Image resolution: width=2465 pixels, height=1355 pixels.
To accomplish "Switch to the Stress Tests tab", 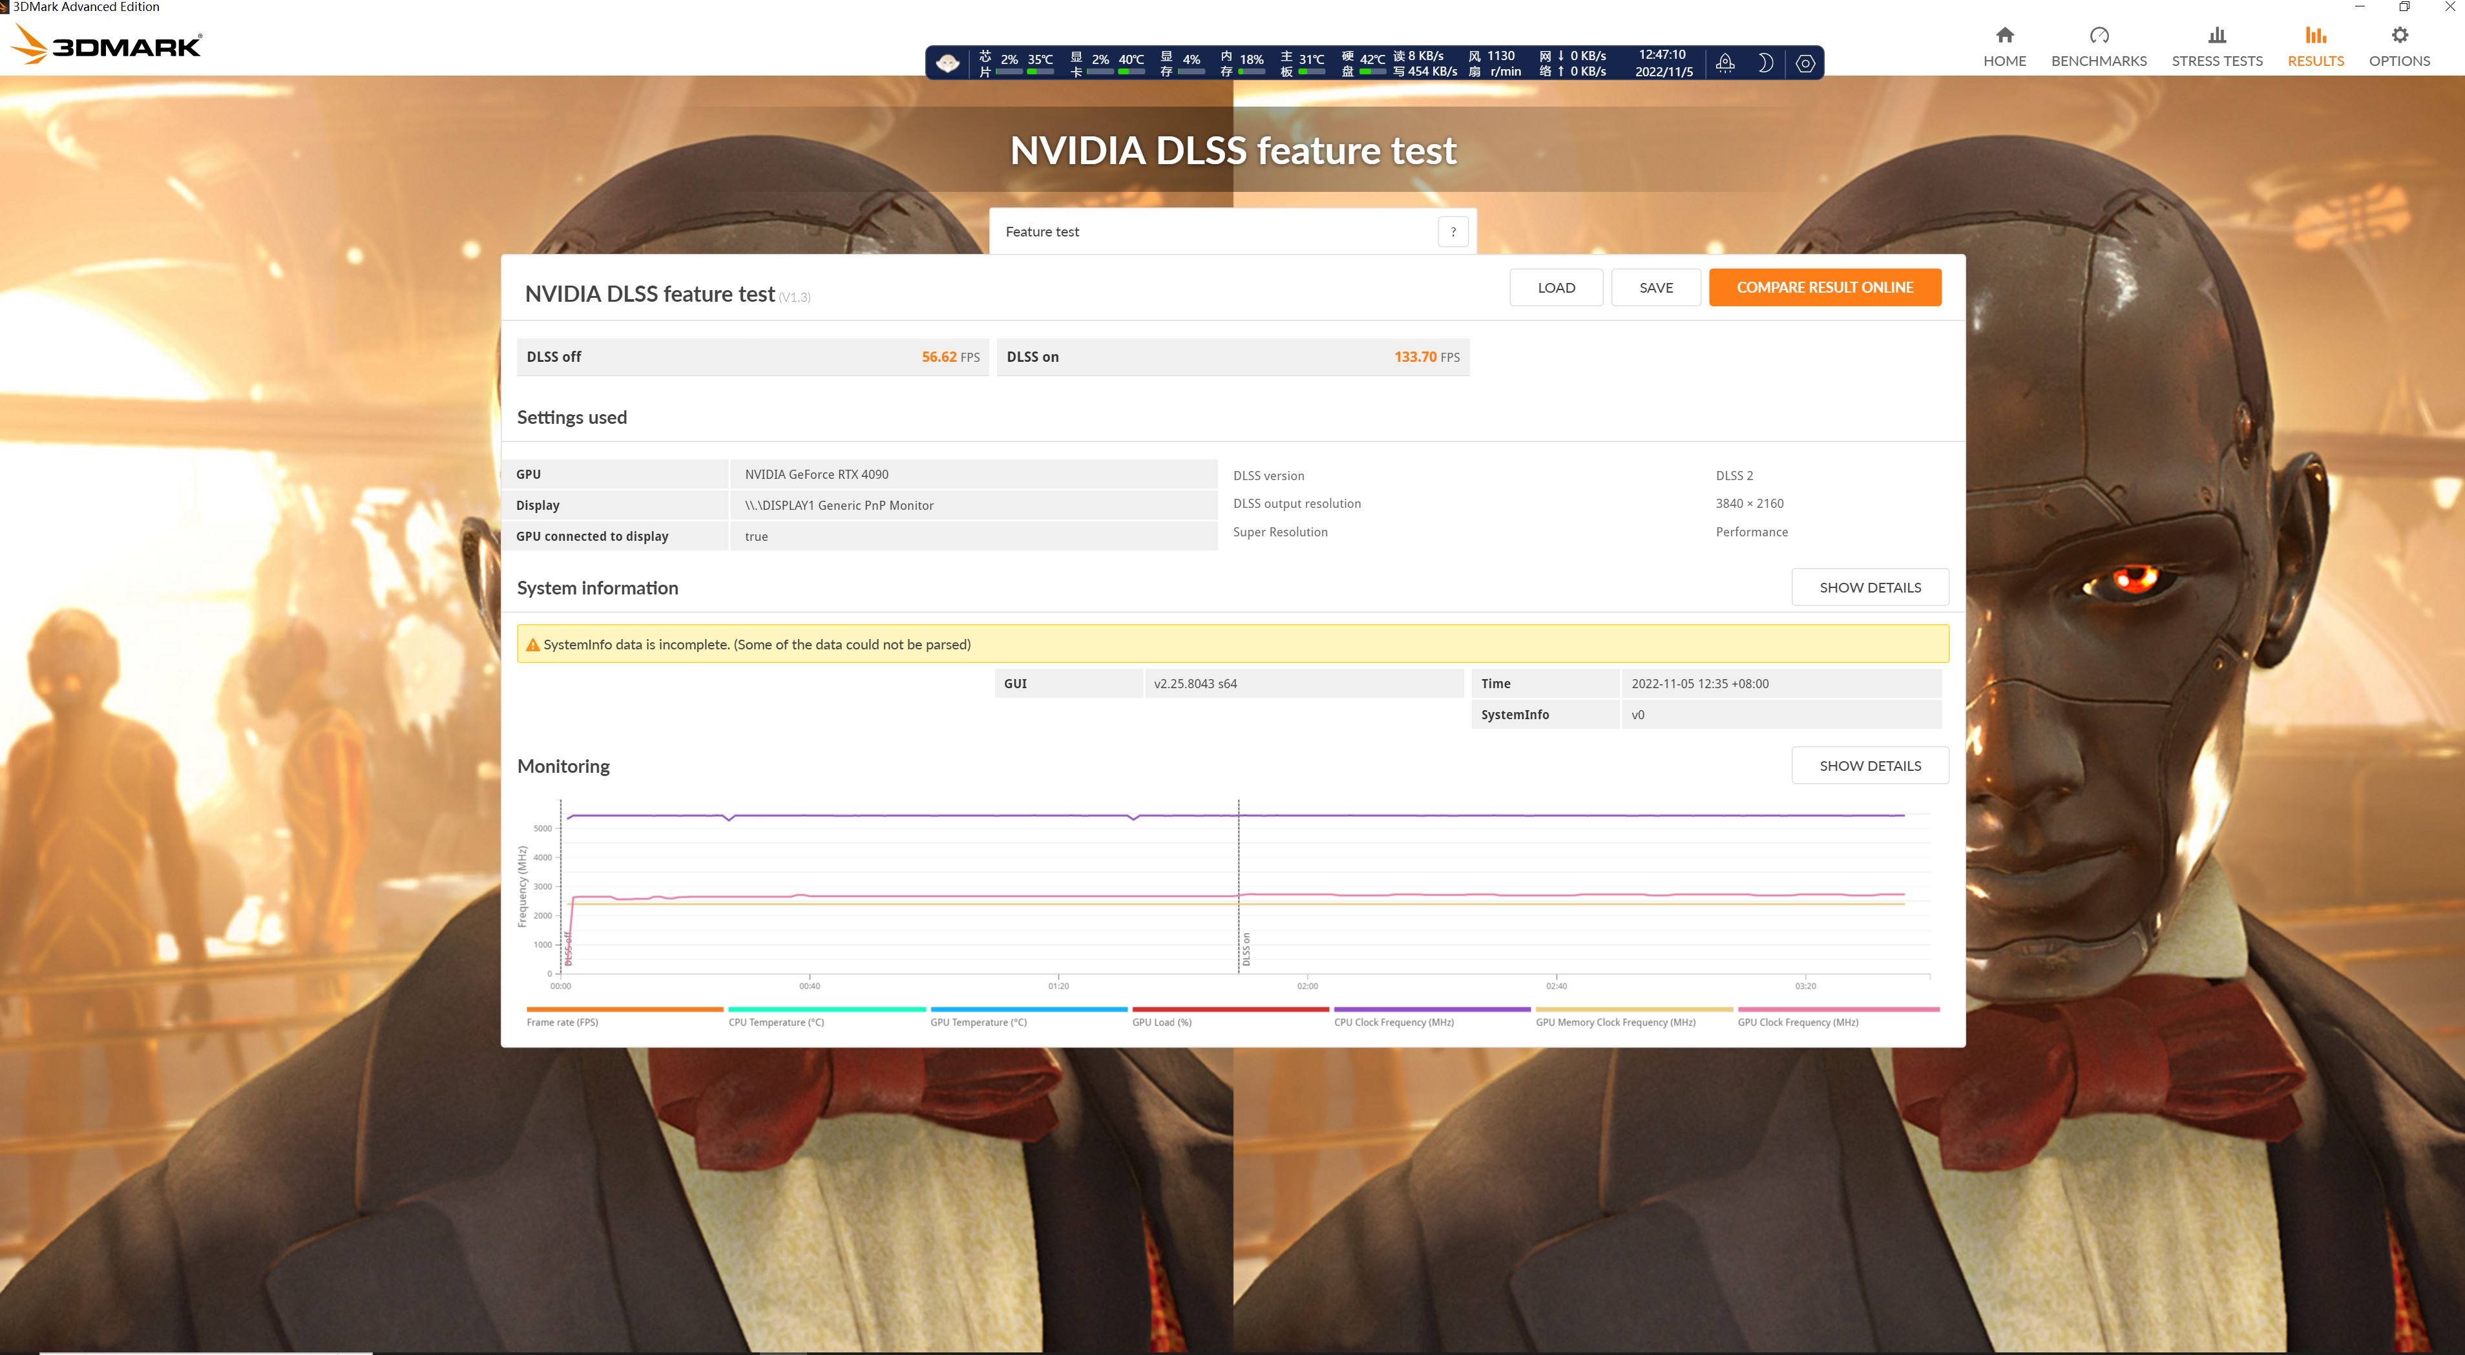I will pyautogui.click(x=2216, y=47).
